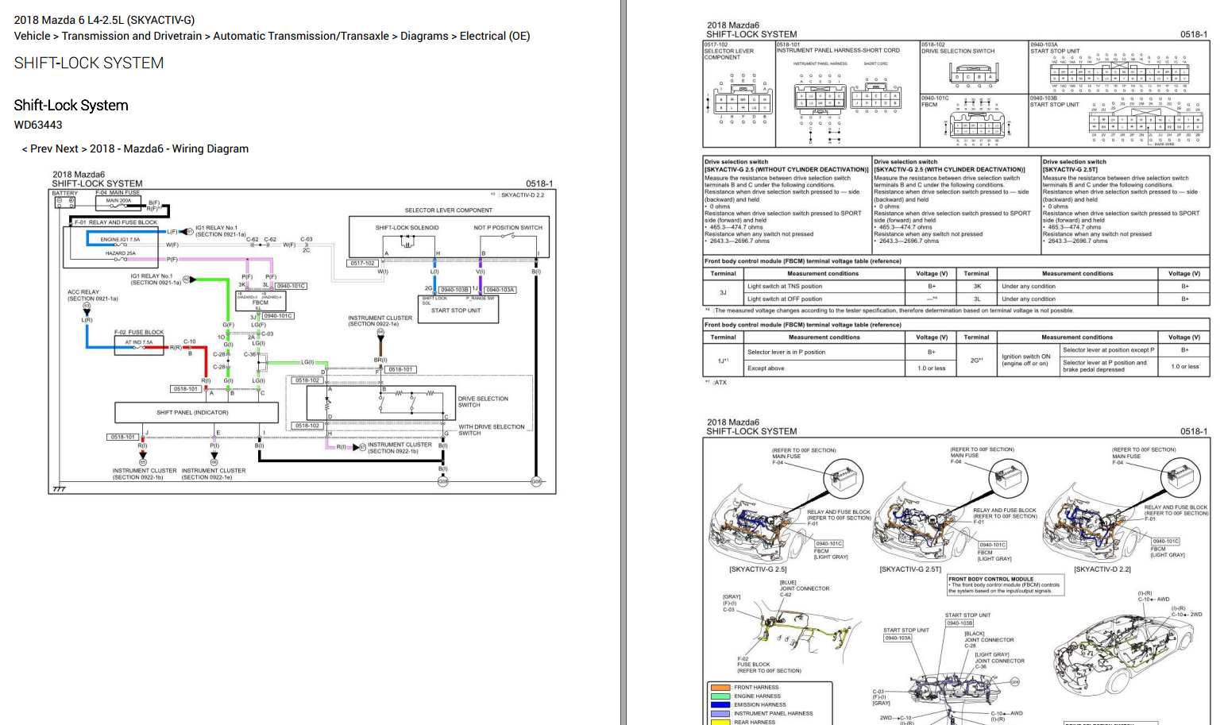Click the 0518-101 INSTRUMENT PANEL HARNESS-SHORT CORD label
This screenshot has width=1224, height=725.
tap(838, 48)
